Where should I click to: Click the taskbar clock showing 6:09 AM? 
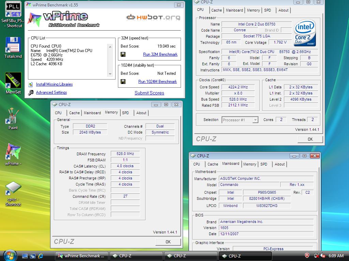[336, 256]
